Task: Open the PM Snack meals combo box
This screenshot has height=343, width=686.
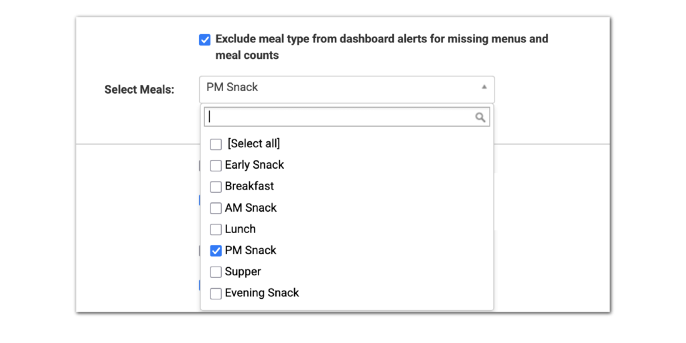Action: (335, 88)
